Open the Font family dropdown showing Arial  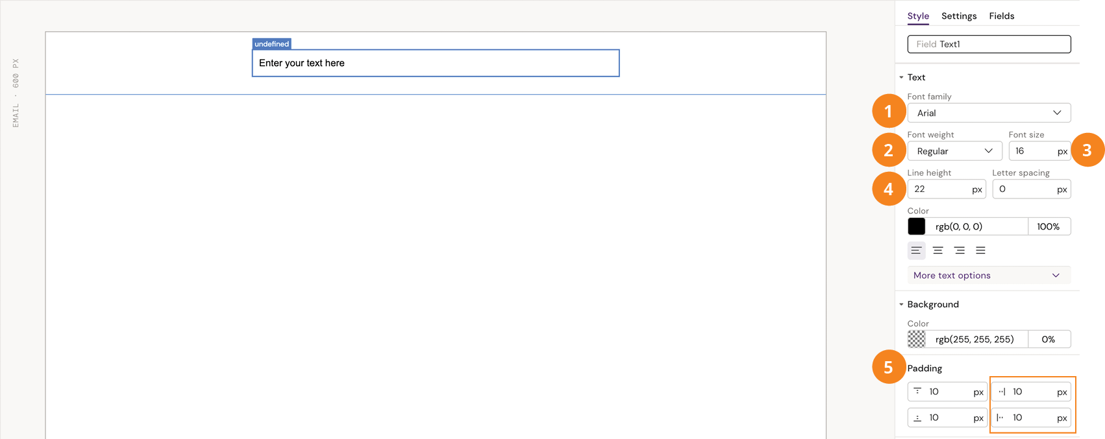point(989,112)
